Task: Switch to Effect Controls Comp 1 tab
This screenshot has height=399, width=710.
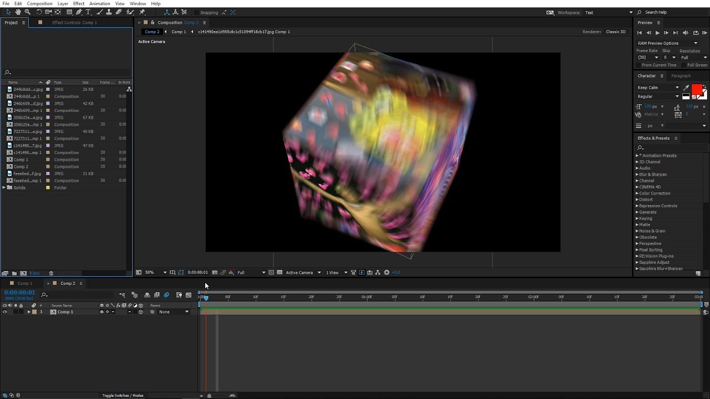Action: click(x=74, y=23)
